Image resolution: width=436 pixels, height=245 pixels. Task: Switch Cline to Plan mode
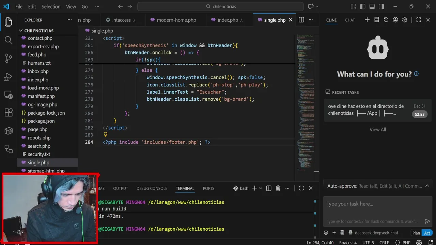pyautogui.click(x=416, y=233)
